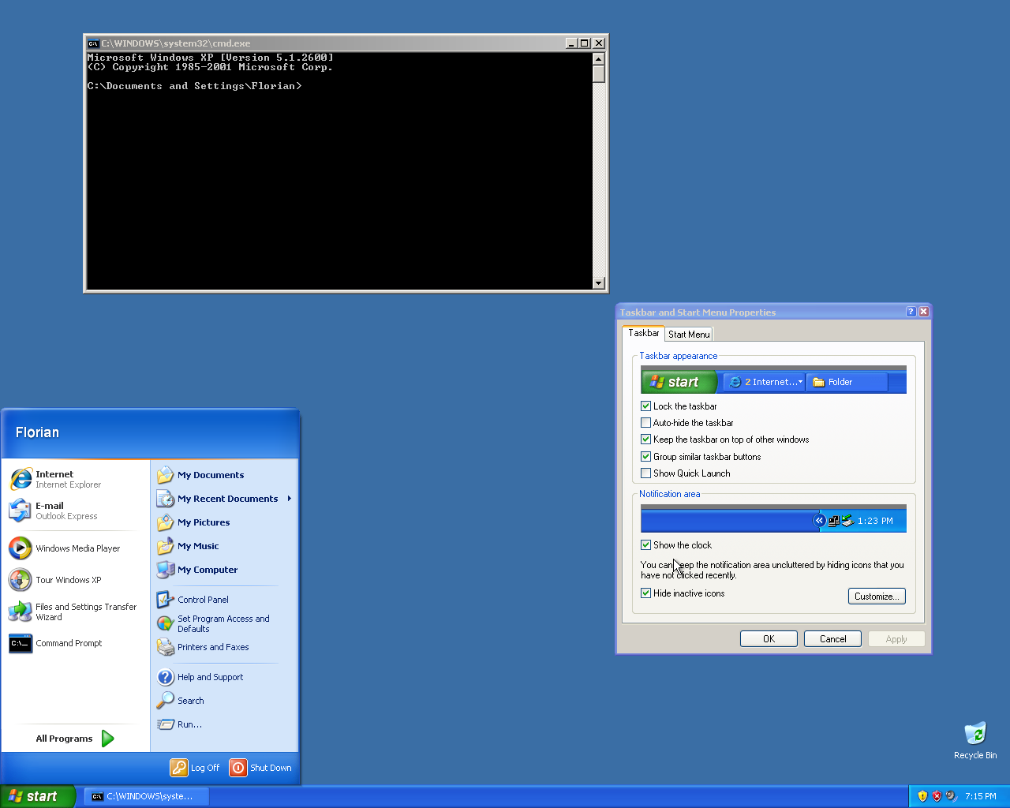Viewport: 1010px width, 808px height.
Task: Click the Shut Down icon
Action: click(x=238, y=768)
